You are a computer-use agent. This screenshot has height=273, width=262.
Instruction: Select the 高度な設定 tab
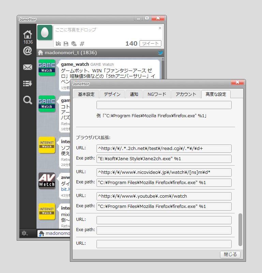pyautogui.click(x=216, y=94)
